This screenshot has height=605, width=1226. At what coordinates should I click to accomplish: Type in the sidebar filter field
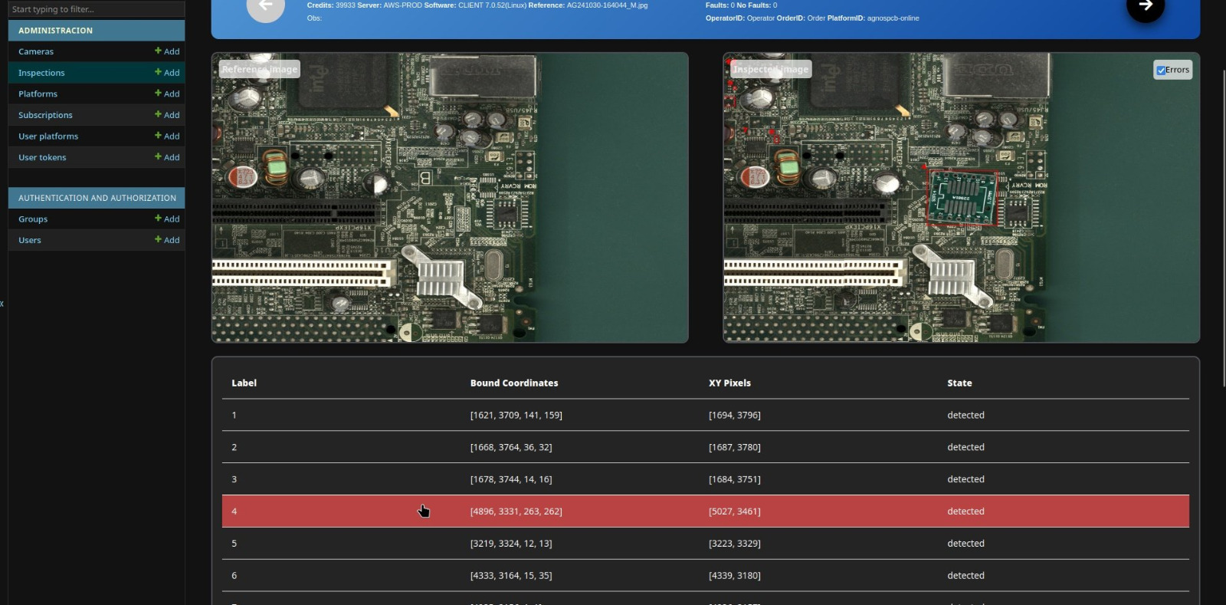[x=97, y=9]
